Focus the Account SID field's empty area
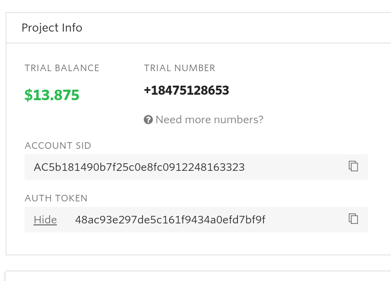Screen dimensions: 391x281 (x=296, y=167)
